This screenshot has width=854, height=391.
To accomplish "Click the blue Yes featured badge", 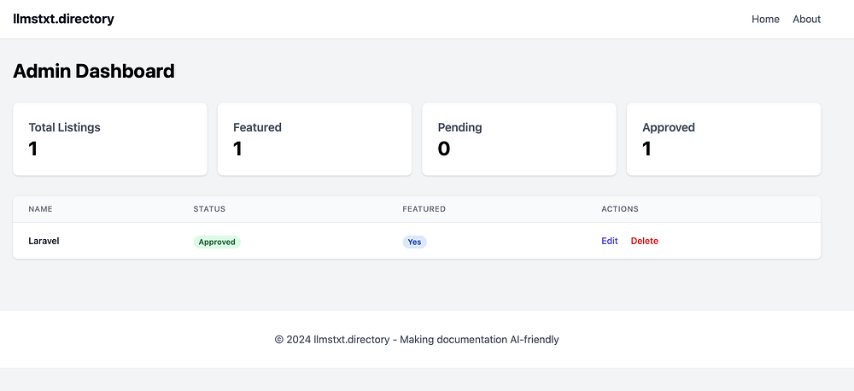I will point(414,242).
